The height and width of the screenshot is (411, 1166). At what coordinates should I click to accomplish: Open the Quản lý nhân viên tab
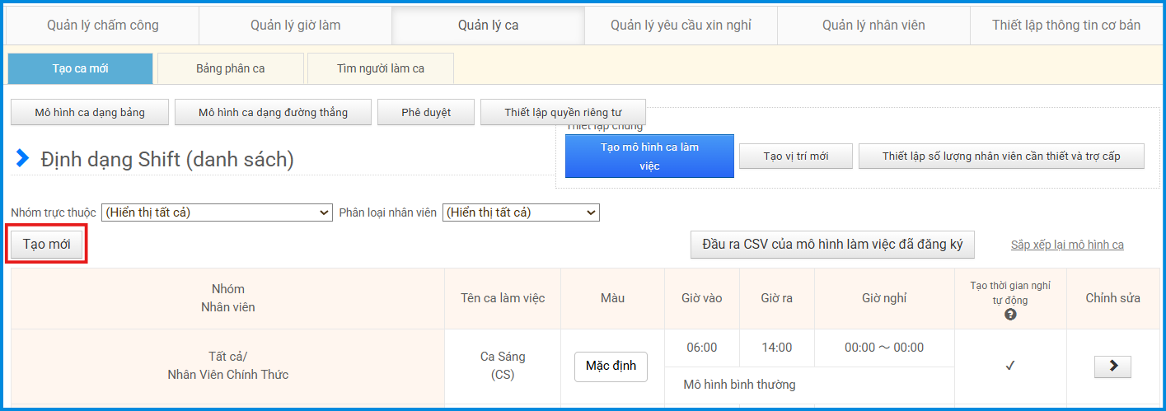tap(873, 26)
